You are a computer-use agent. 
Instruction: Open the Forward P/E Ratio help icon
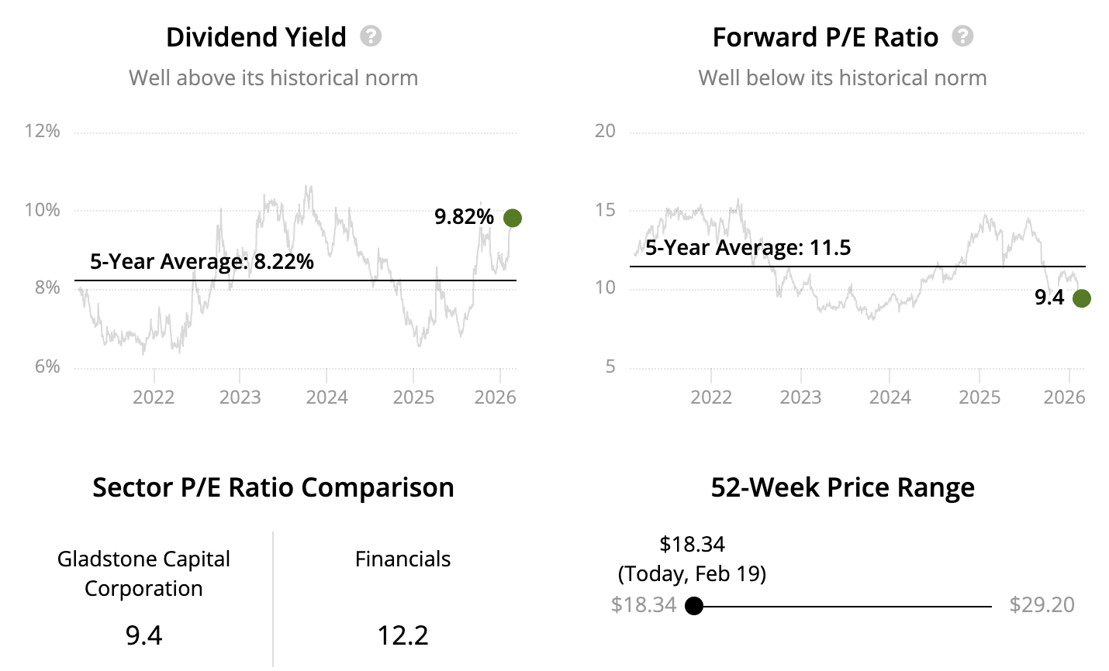tap(962, 36)
